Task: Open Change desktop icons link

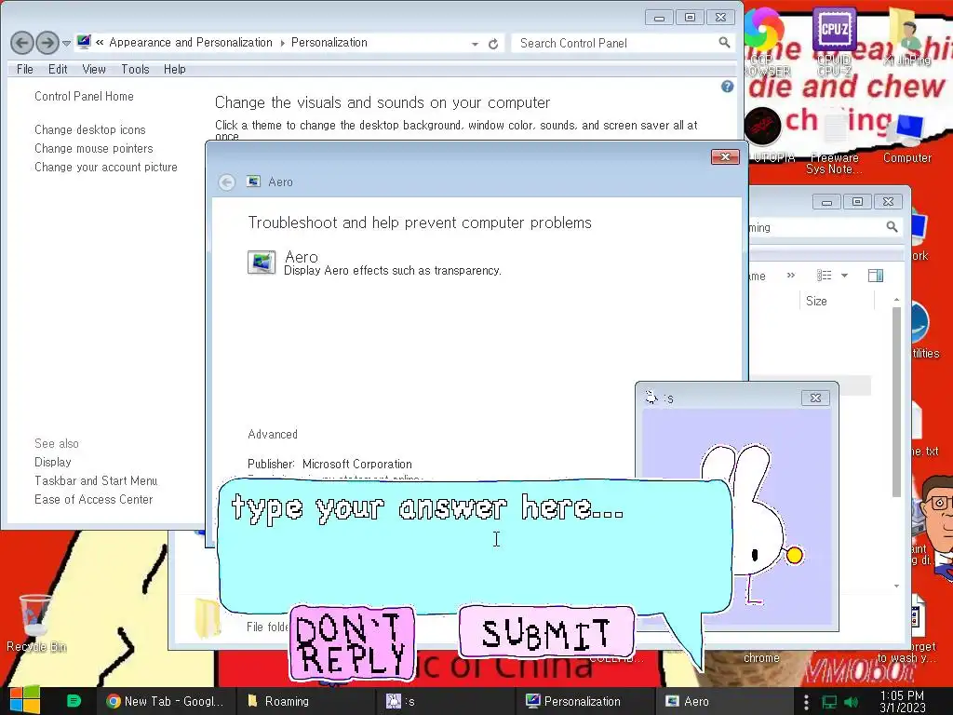Action: tap(90, 129)
